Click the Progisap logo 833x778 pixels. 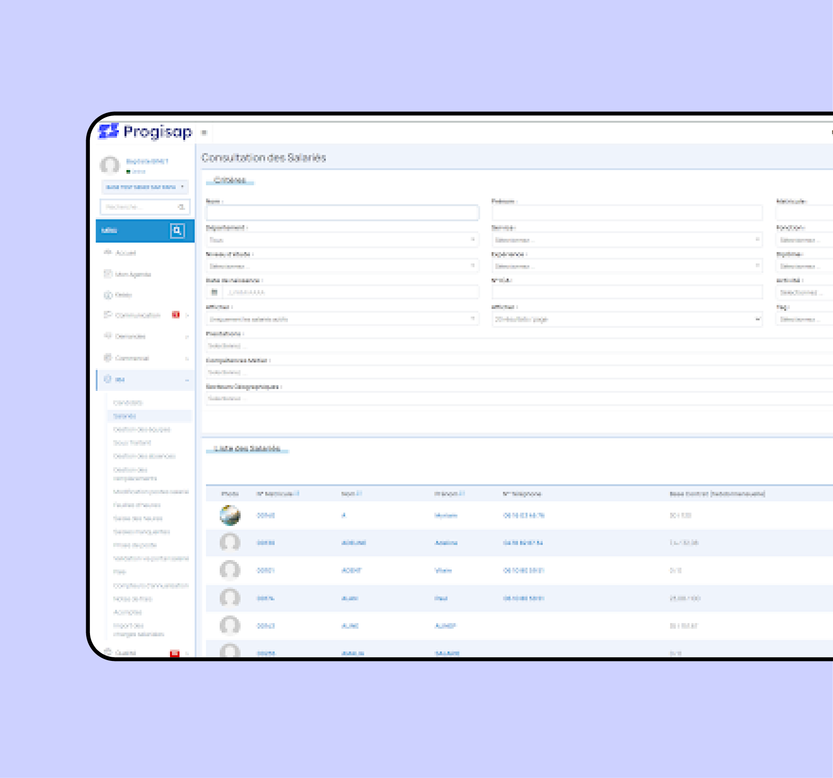[145, 132]
